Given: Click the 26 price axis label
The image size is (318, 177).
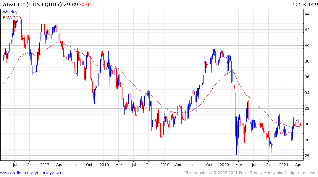Looking at the screenshot, I should pos(307,155).
